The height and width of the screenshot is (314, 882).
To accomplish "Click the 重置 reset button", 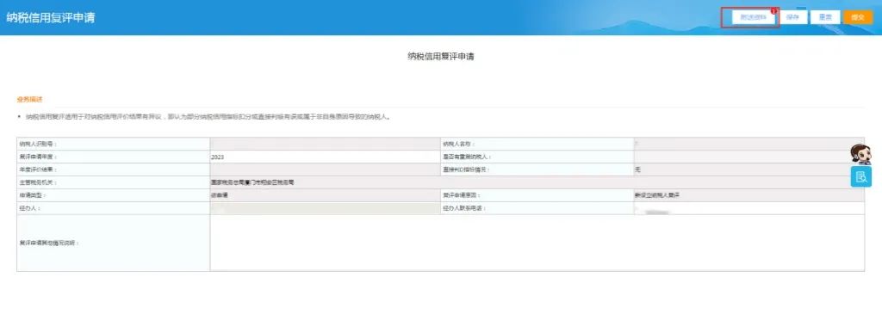I will point(825,17).
